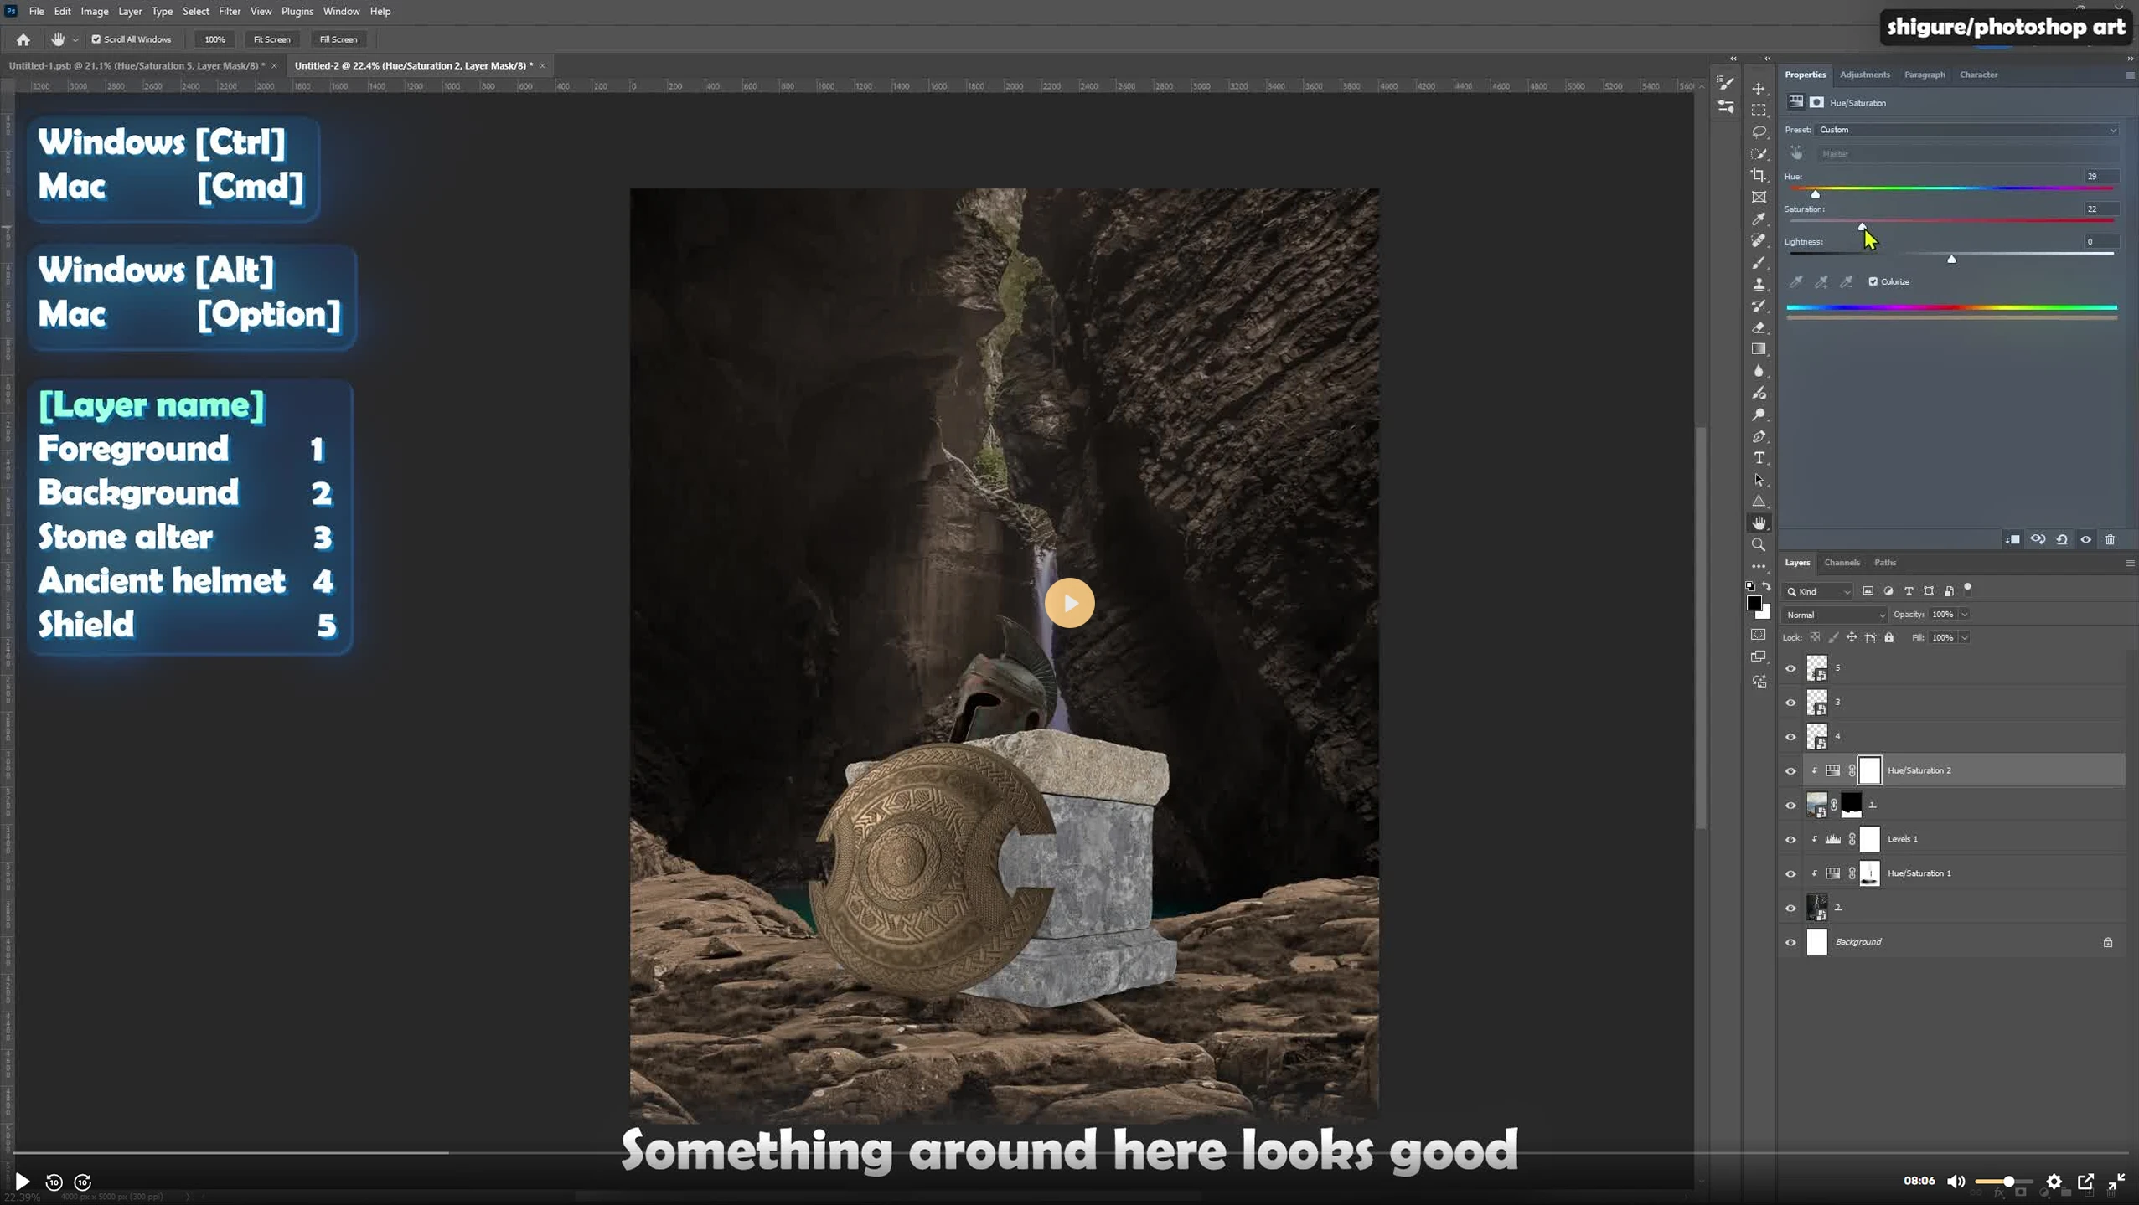
Task: Toggle adjustment visibility eye in Properties
Action: [2086, 540]
